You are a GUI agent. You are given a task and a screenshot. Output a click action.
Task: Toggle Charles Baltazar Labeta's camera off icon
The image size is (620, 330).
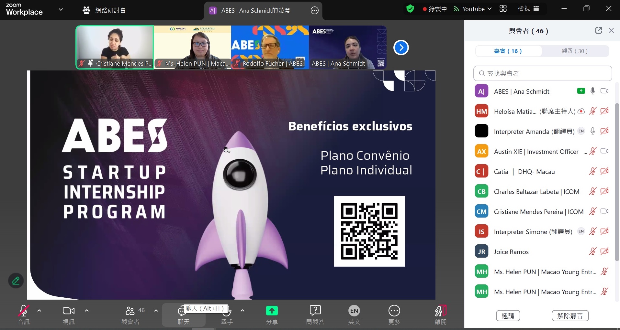click(x=604, y=191)
